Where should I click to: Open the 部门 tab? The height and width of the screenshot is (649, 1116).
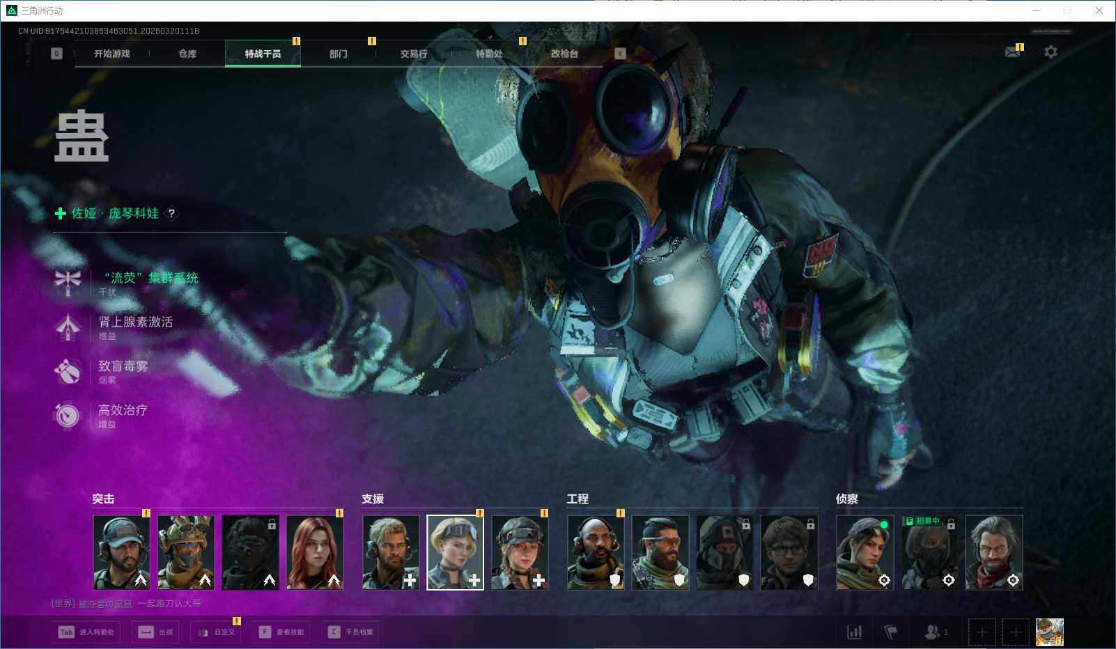(339, 54)
